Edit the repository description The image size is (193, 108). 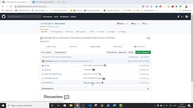(148, 38)
